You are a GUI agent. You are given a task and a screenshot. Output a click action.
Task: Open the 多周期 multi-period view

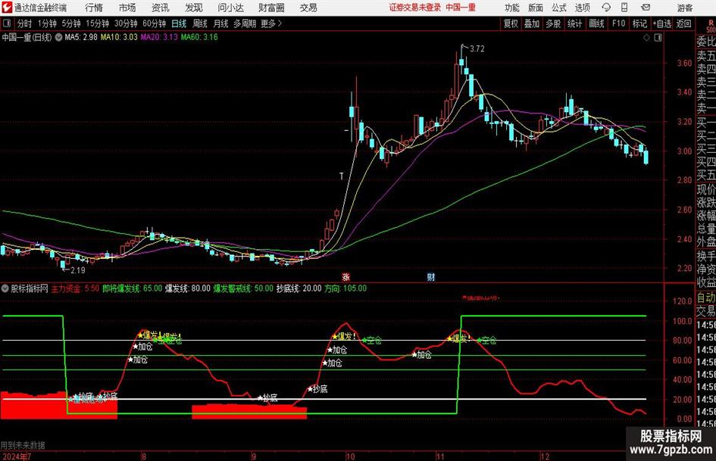244,23
